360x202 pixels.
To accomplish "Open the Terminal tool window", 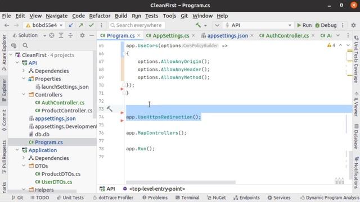I will click(187, 198).
